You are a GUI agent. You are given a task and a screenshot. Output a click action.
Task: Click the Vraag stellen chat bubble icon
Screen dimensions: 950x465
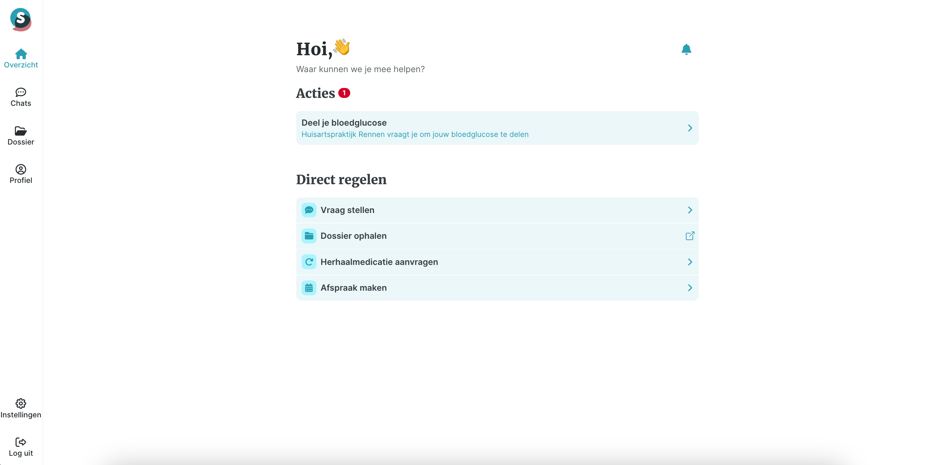309,210
